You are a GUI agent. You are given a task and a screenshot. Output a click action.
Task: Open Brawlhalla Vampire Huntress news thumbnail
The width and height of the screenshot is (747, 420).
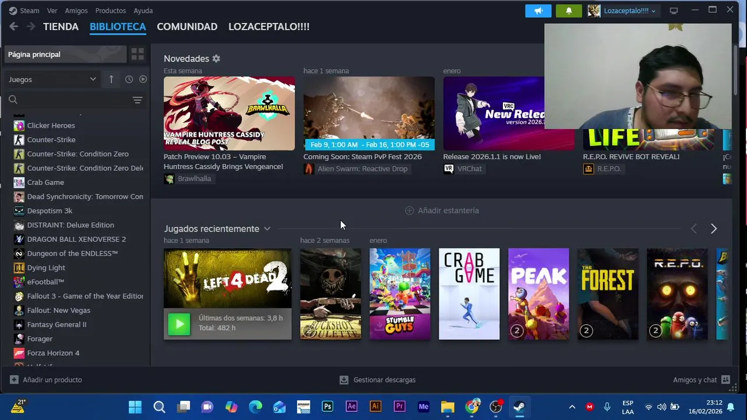tap(229, 113)
